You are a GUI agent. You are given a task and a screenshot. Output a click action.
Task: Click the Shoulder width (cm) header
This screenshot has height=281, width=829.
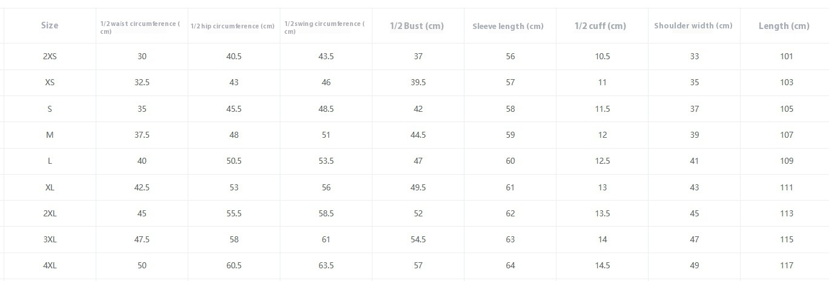[x=693, y=25]
